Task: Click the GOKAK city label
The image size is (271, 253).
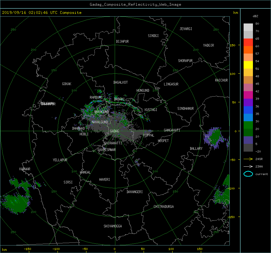Action: point(67,84)
